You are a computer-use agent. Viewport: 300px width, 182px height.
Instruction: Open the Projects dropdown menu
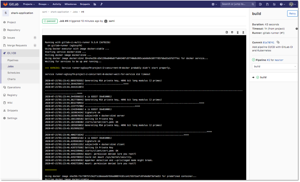pos(29,4)
